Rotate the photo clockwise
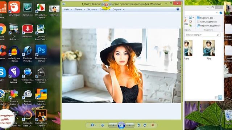232x130 pixels. point(145,125)
